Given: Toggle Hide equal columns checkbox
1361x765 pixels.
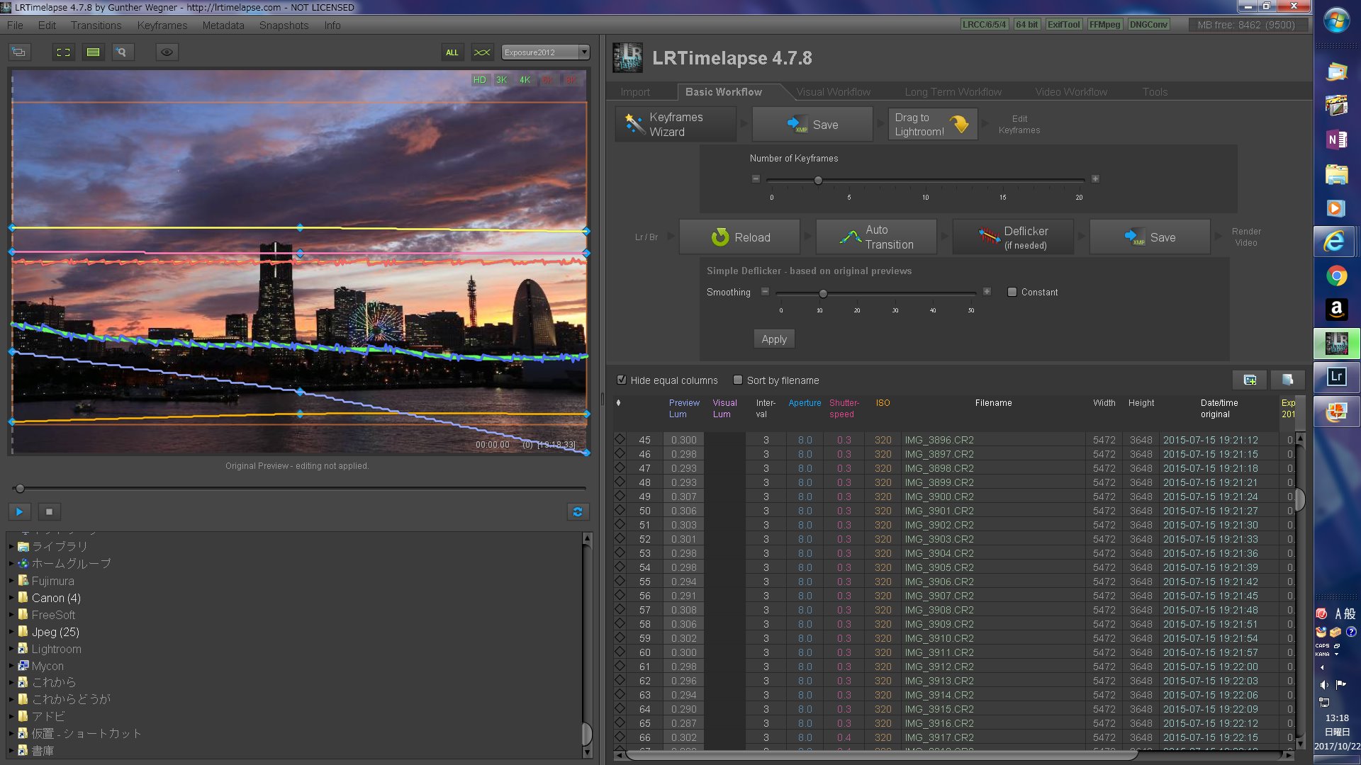Looking at the screenshot, I should click(x=622, y=380).
